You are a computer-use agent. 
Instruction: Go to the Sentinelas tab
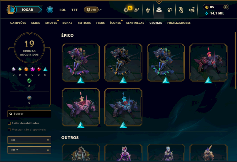[135, 23]
